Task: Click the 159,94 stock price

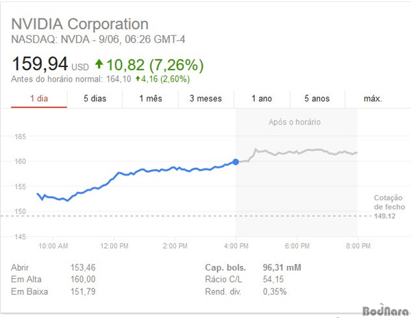Action: (x=40, y=64)
